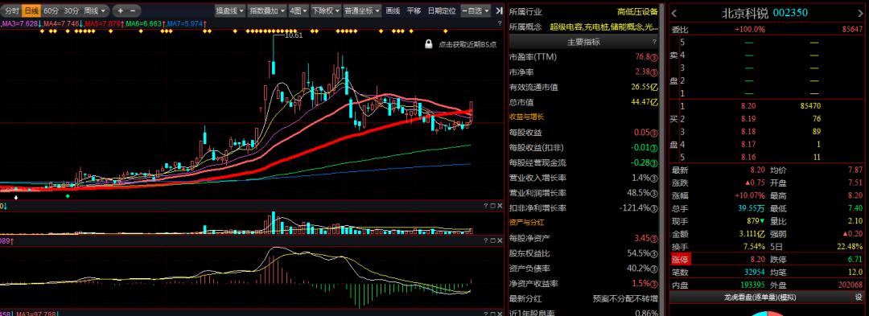Screen dimensions: 869x316
Task: Open the 下除权 adjustment dropdown
Action: 326,10
